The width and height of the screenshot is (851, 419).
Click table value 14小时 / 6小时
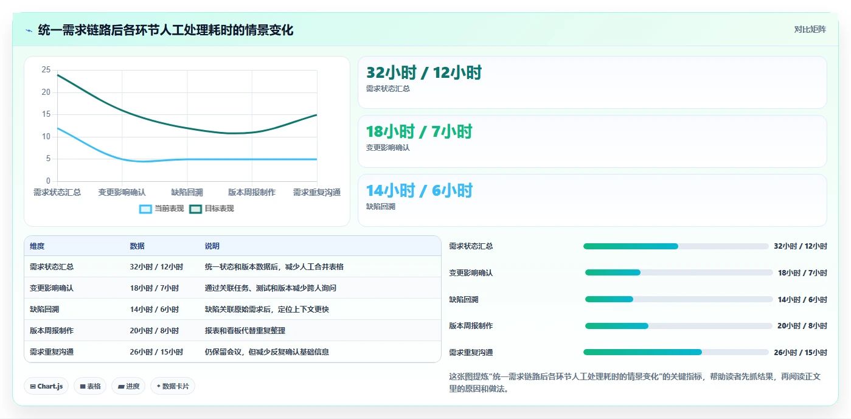pyautogui.click(x=155, y=310)
